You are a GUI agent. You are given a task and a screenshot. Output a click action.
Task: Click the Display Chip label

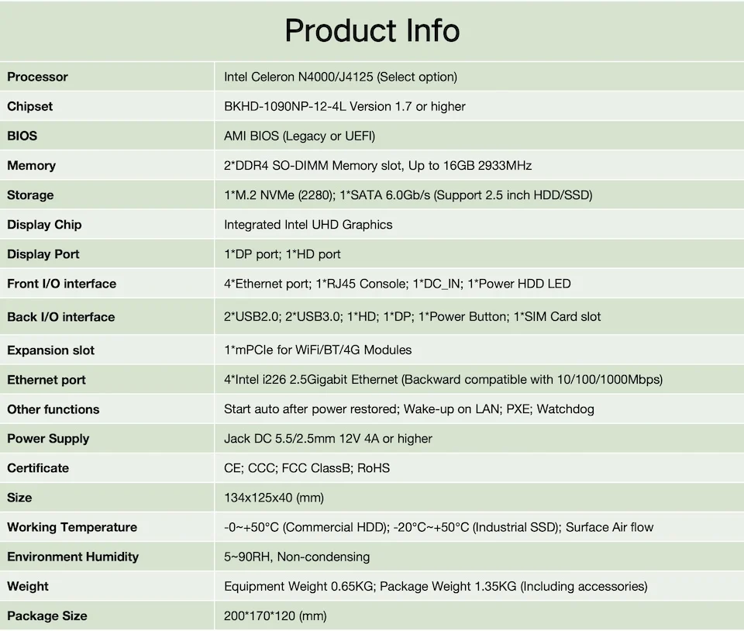[44, 225]
